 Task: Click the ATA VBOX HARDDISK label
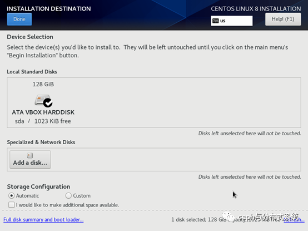point(43,112)
